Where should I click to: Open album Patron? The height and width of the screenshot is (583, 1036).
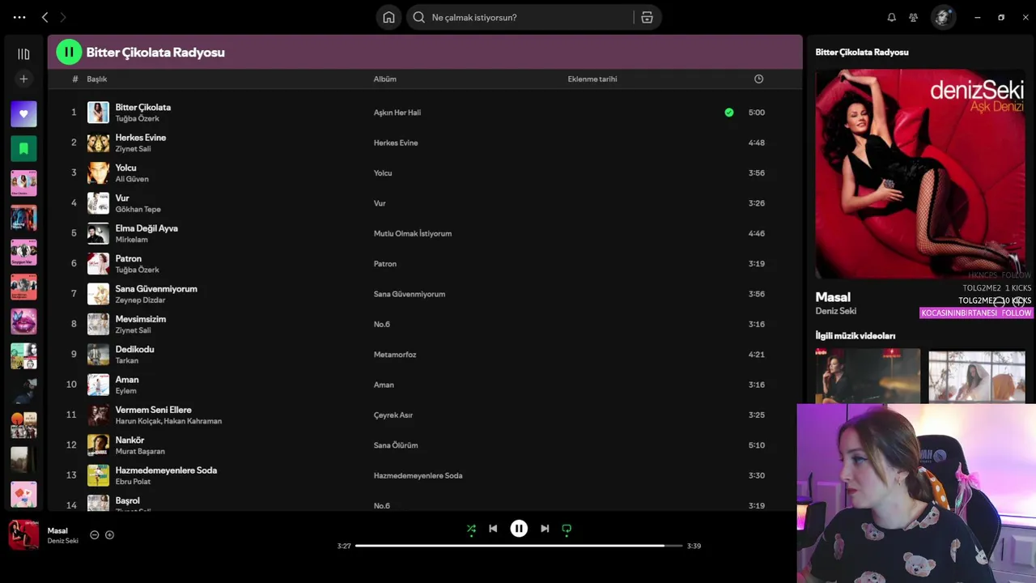click(x=385, y=264)
